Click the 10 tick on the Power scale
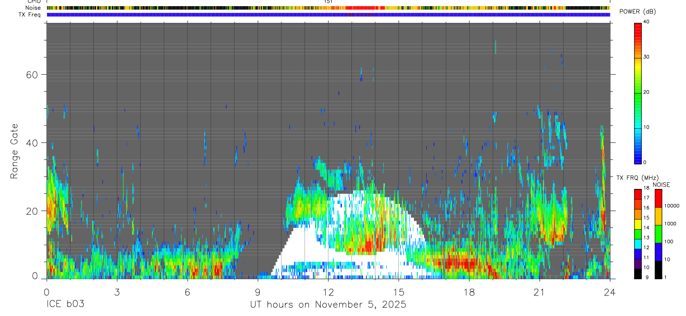686x316 pixels. (646, 127)
